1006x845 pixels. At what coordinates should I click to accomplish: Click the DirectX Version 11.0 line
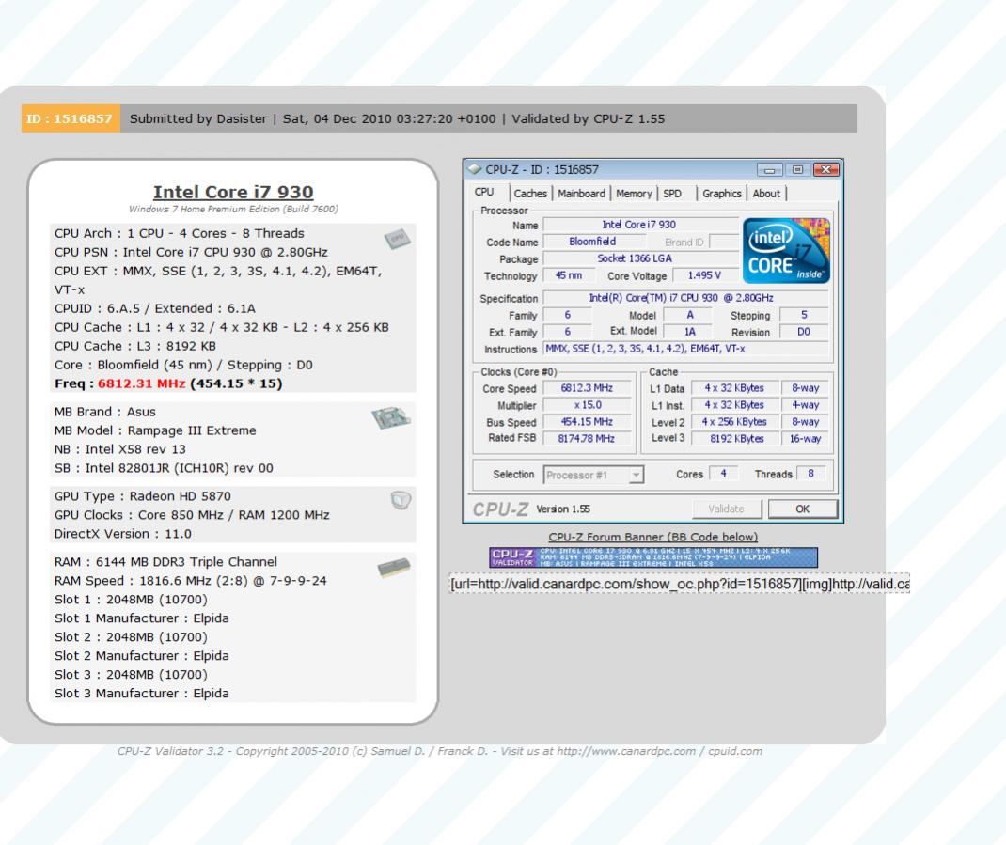click(122, 534)
